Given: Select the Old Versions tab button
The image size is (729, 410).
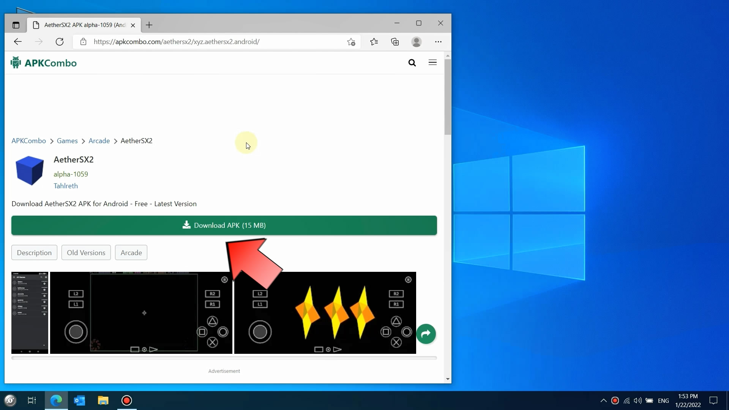Looking at the screenshot, I should pos(86,253).
